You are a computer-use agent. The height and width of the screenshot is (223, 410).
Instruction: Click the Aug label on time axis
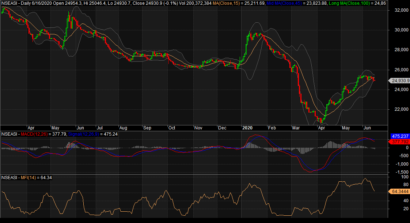tap(123, 128)
